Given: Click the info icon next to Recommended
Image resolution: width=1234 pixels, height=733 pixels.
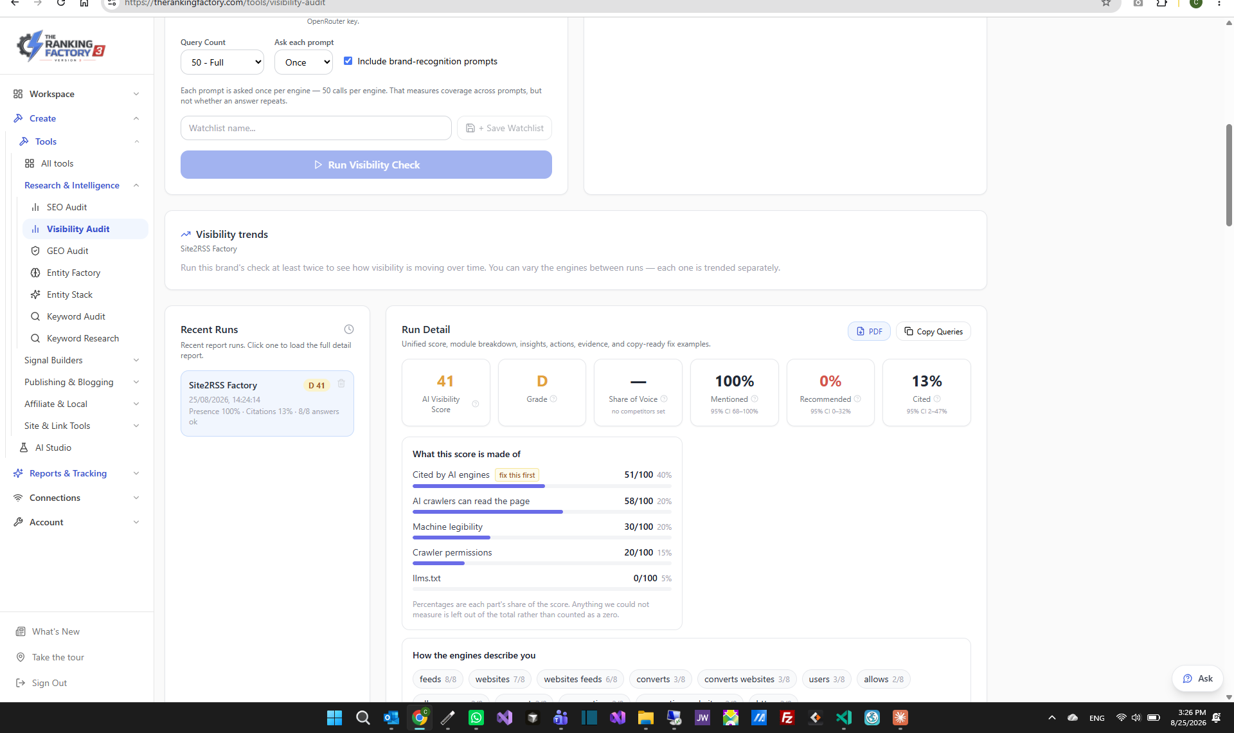Looking at the screenshot, I should pyautogui.click(x=857, y=399).
